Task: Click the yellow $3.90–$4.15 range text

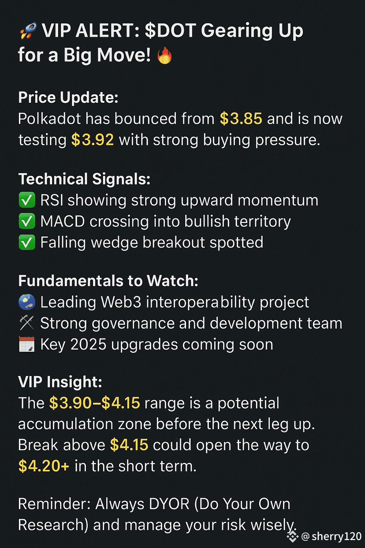Action: [95, 403]
